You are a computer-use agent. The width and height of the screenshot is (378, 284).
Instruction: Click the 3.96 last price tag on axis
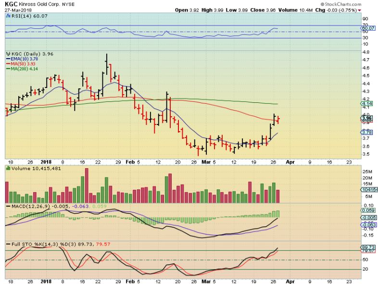point(367,118)
